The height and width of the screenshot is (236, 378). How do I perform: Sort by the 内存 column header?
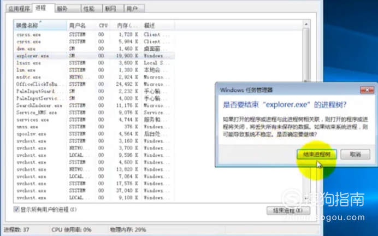click(126, 25)
